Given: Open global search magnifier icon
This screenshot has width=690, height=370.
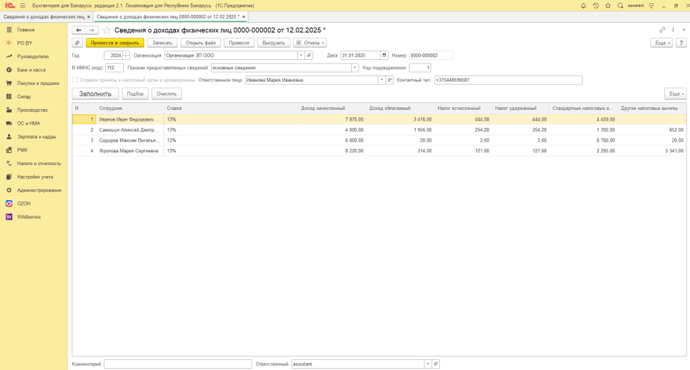Looking at the screenshot, I should (620, 5).
